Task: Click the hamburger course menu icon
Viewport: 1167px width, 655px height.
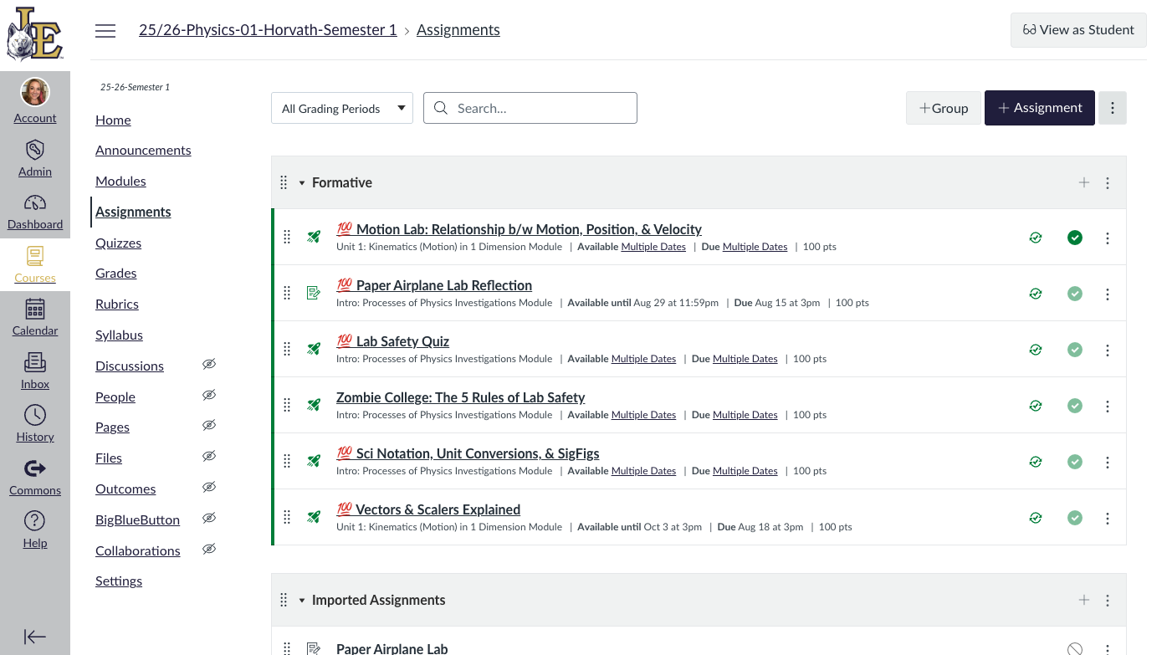Action: 105,31
